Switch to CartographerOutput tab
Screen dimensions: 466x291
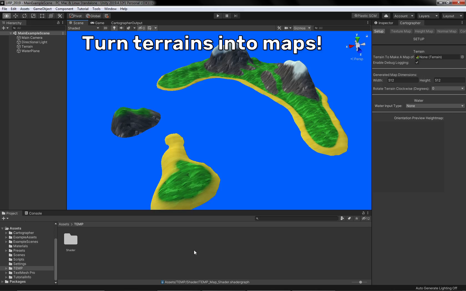click(126, 23)
